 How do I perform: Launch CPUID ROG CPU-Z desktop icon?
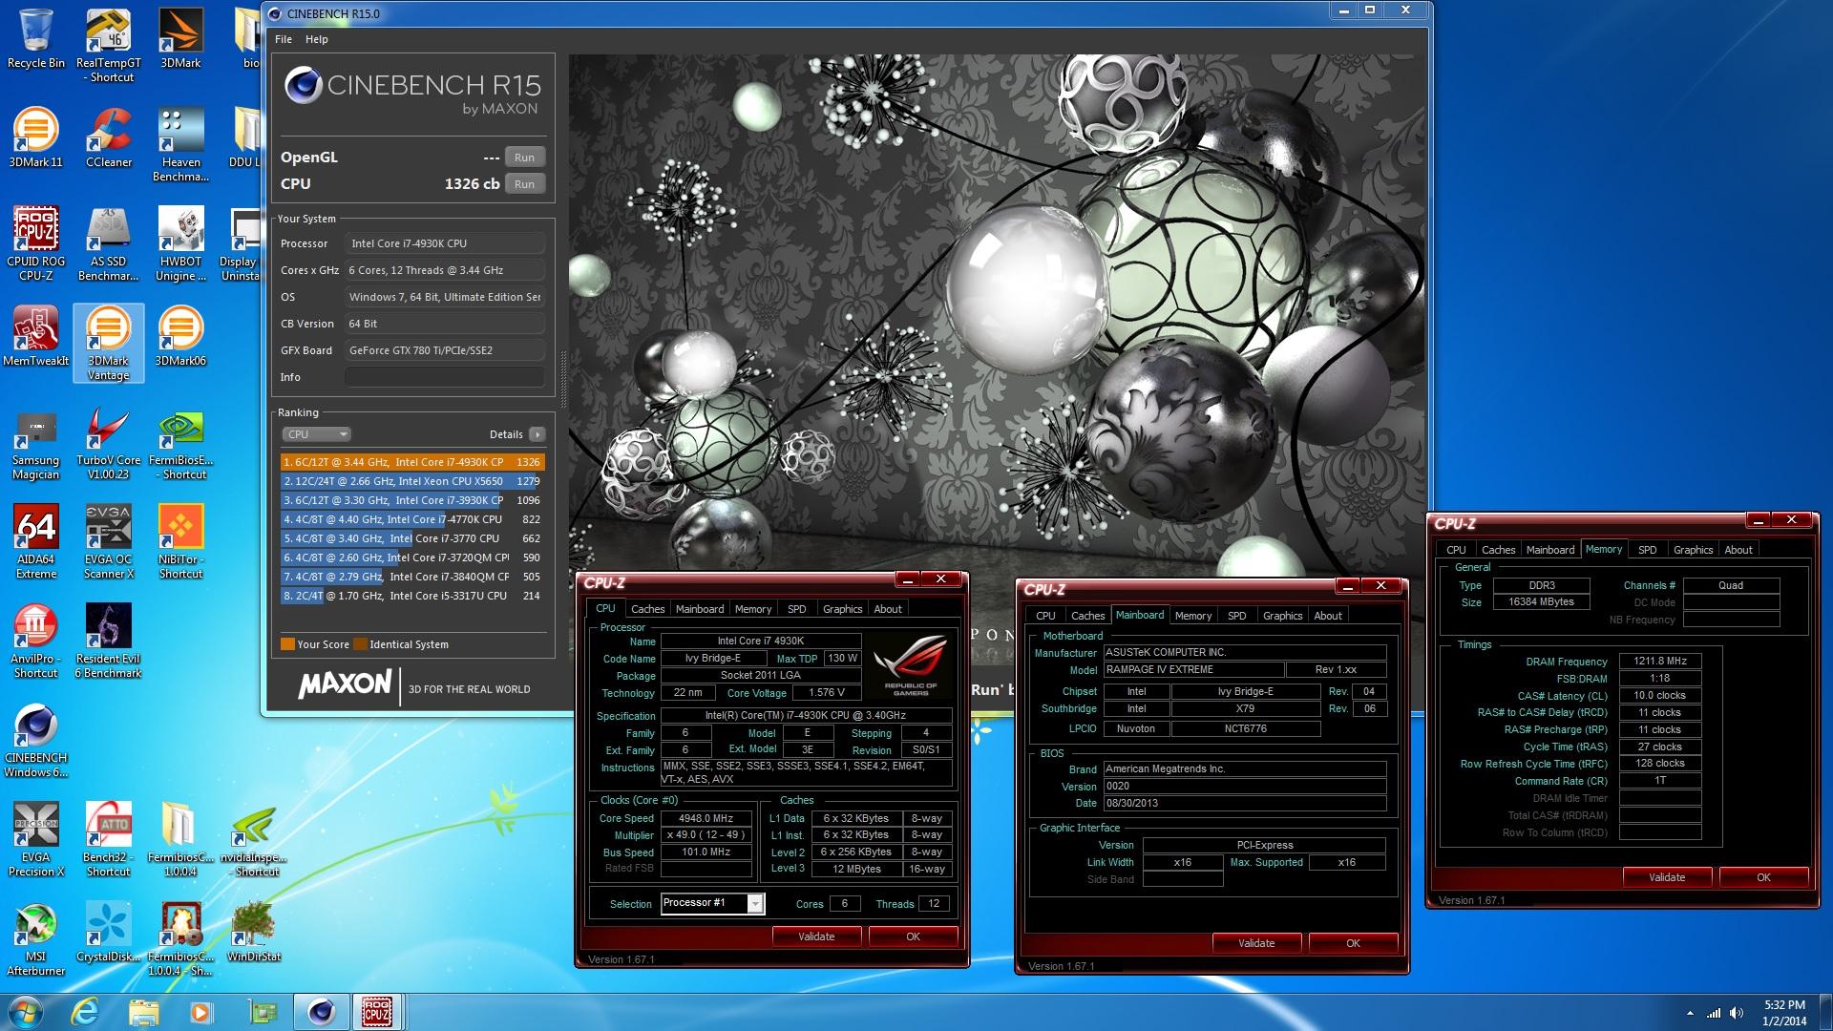(36, 243)
